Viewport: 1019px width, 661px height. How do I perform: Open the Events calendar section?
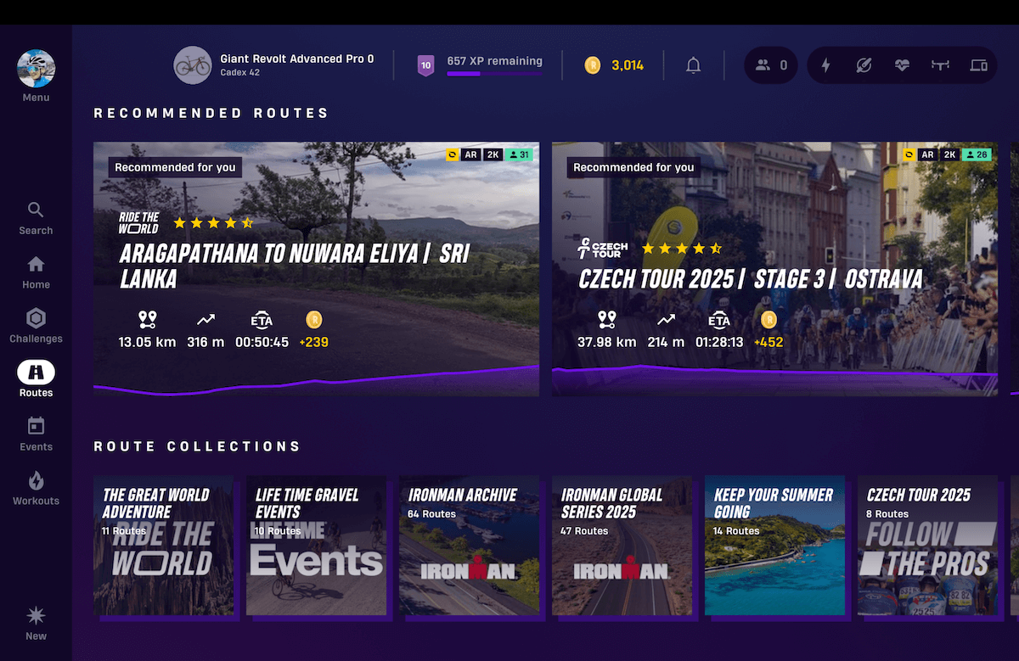(36, 434)
